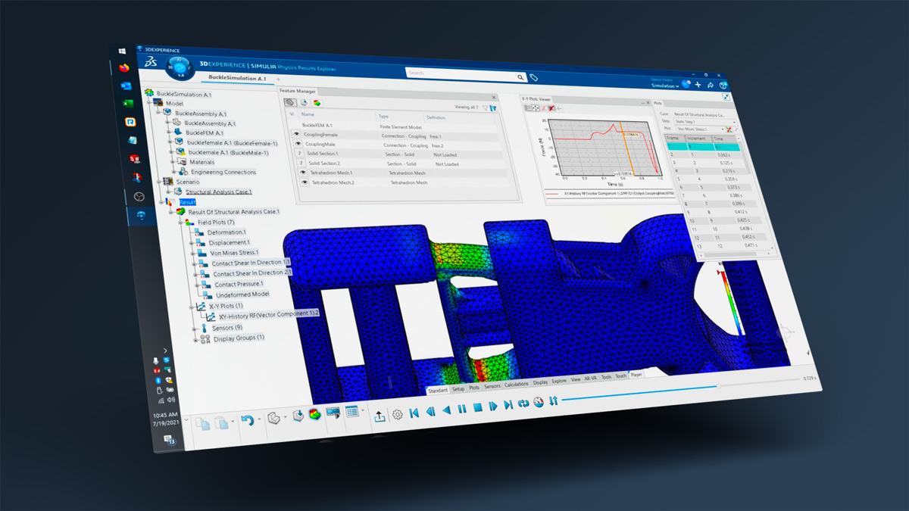Screen dimensions: 909x511
Task: Open Excel from the Windows taskbar
Action: coord(129,104)
